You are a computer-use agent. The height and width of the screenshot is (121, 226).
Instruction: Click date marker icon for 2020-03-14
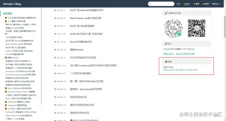click(x=55, y=97)
